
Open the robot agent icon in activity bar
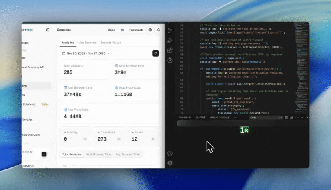(170, 60)
